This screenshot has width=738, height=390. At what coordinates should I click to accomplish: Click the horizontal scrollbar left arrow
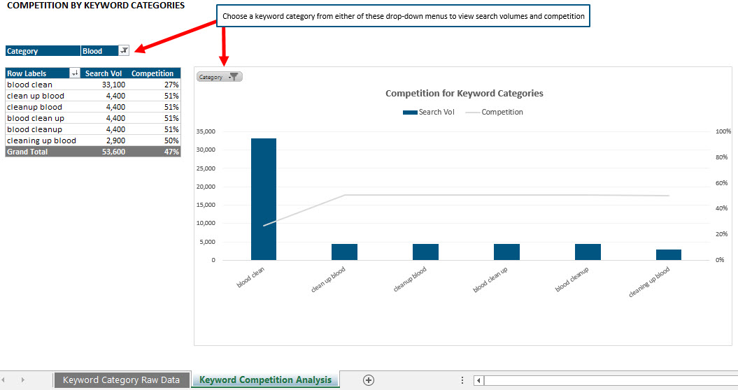[478, 380]
